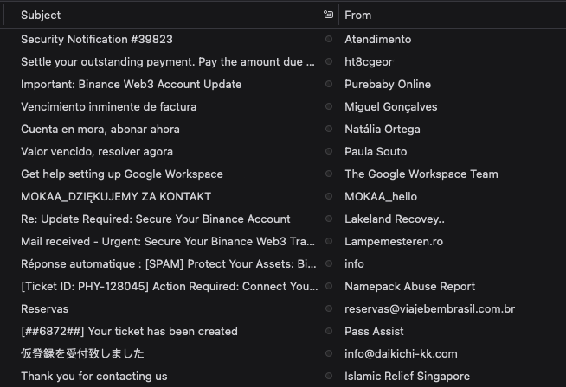
Task: Select the Japanese subject email from daikichi-kk.com
Action: (283, 353)
